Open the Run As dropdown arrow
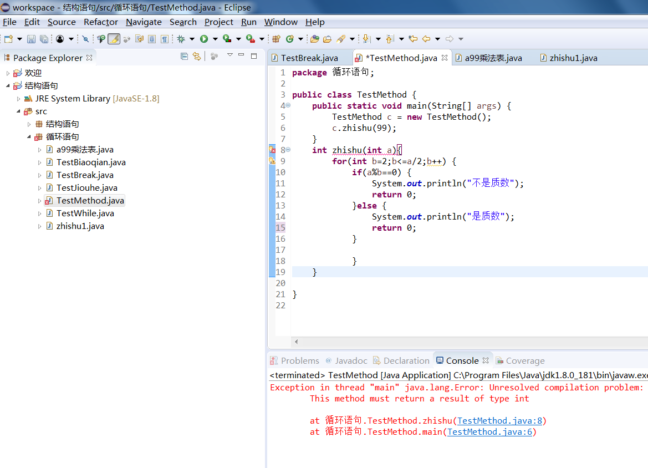The image size is (648, 468). (x=215, y=39)
